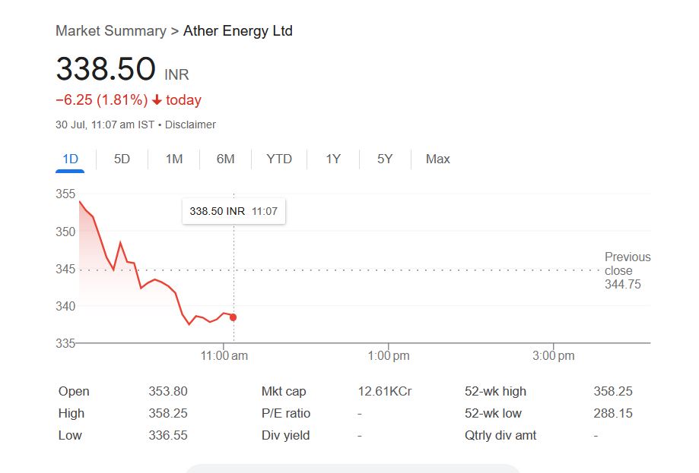
Task: Open the 6M chart range tab
Action: [x=225, y=159]
